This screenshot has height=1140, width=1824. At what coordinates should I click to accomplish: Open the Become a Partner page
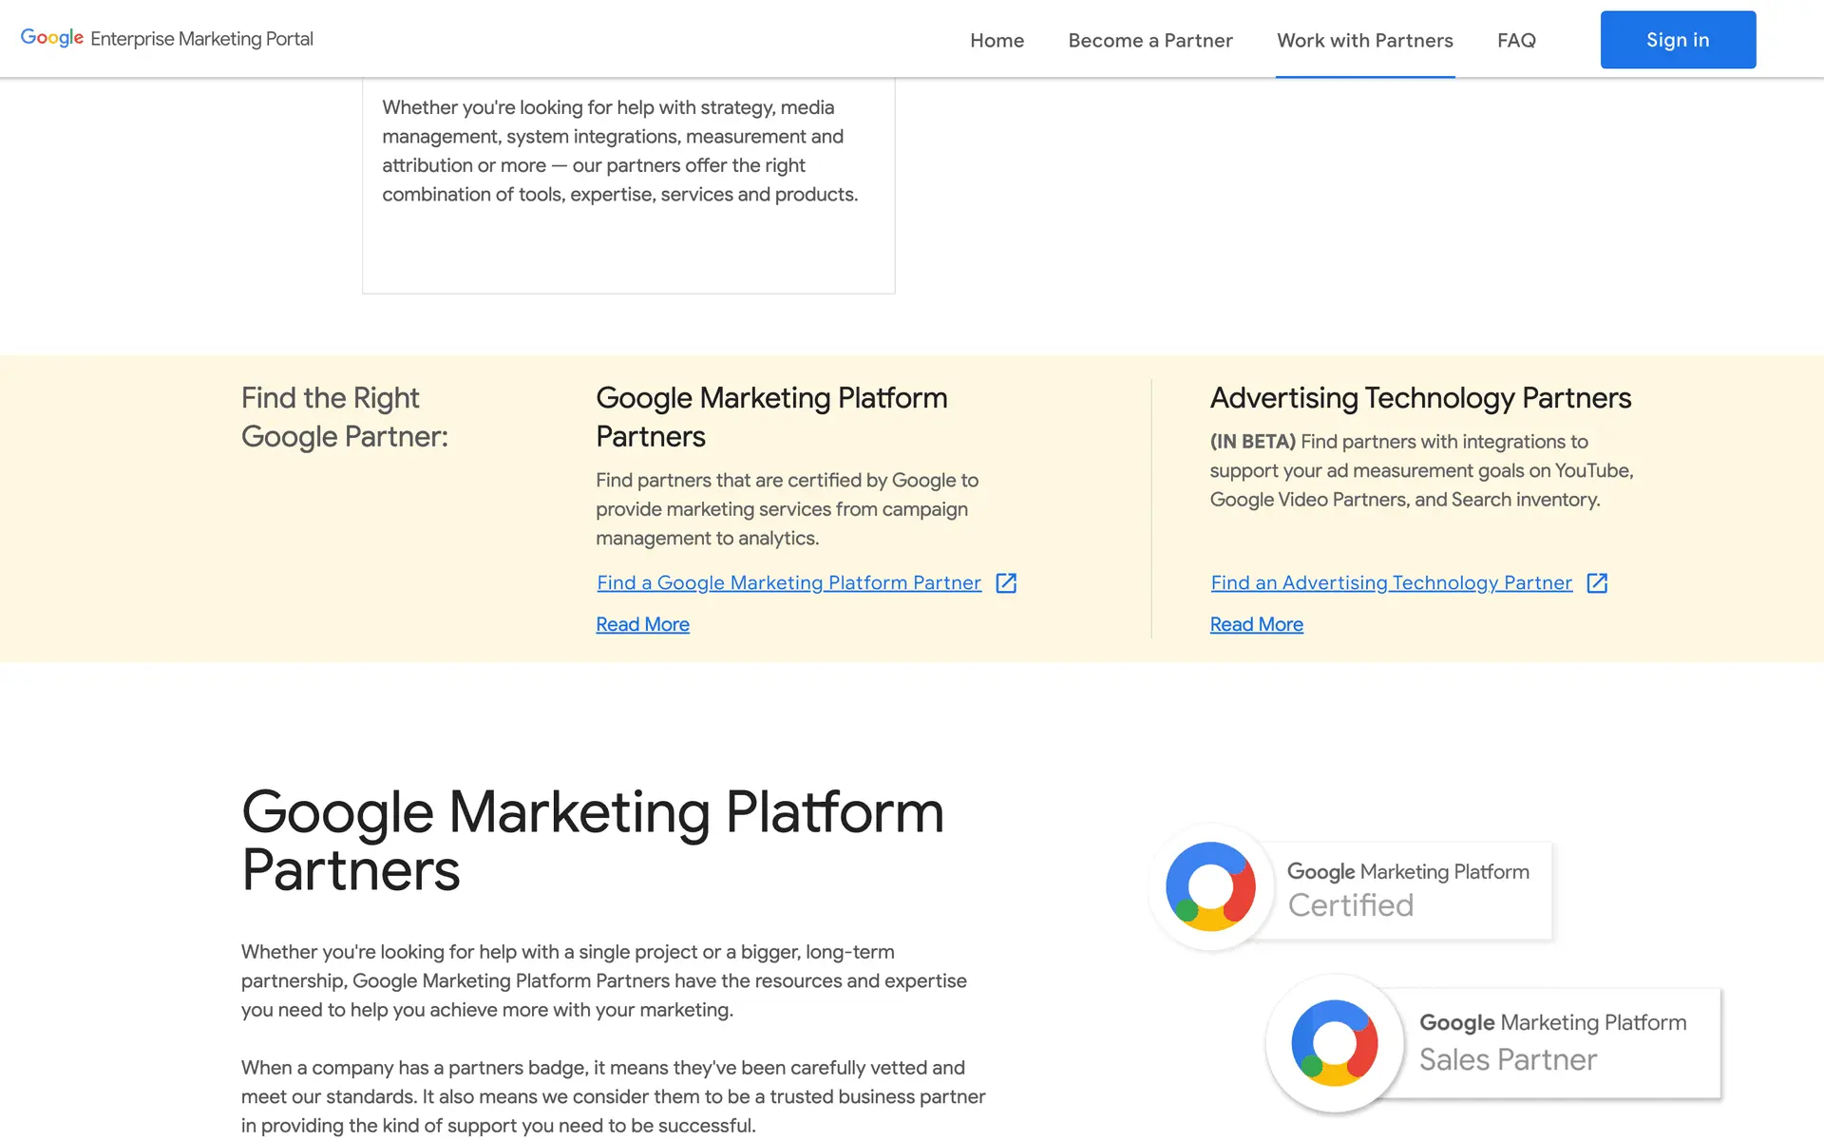coord(1149,40)
